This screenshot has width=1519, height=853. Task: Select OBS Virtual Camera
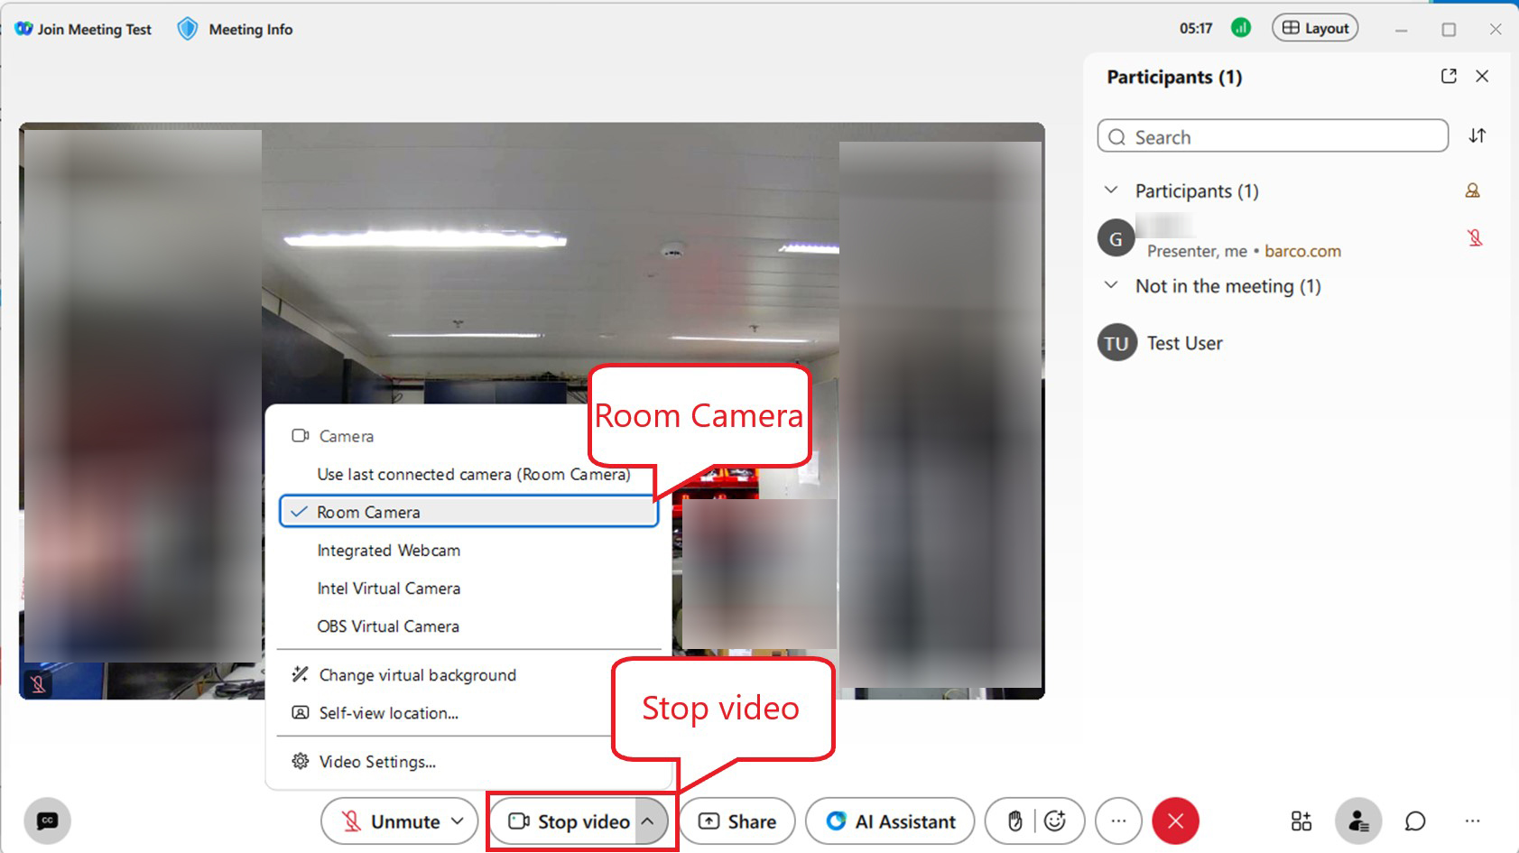tap(388, 626)
